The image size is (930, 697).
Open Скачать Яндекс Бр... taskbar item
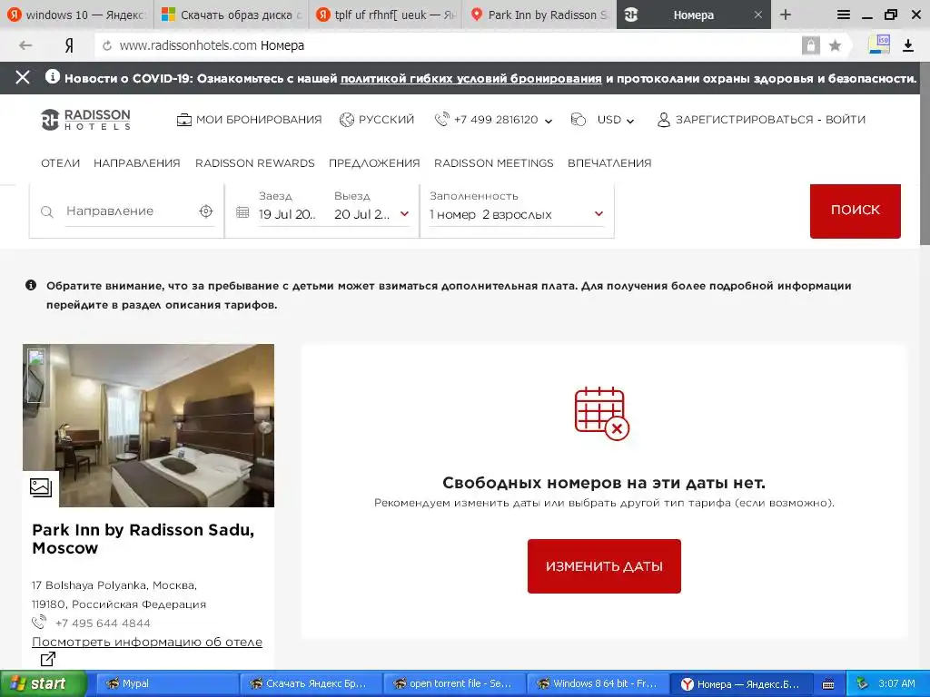tap(311, 684)
